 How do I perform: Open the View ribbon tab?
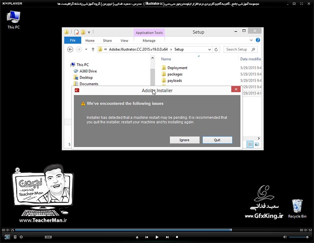click(x=124, y=40)
